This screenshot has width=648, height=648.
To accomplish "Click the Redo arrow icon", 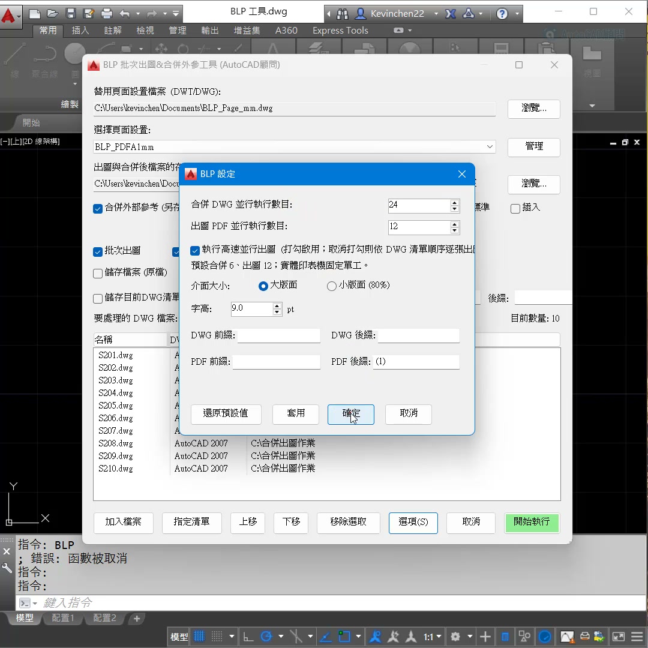I will coord(152,14).
